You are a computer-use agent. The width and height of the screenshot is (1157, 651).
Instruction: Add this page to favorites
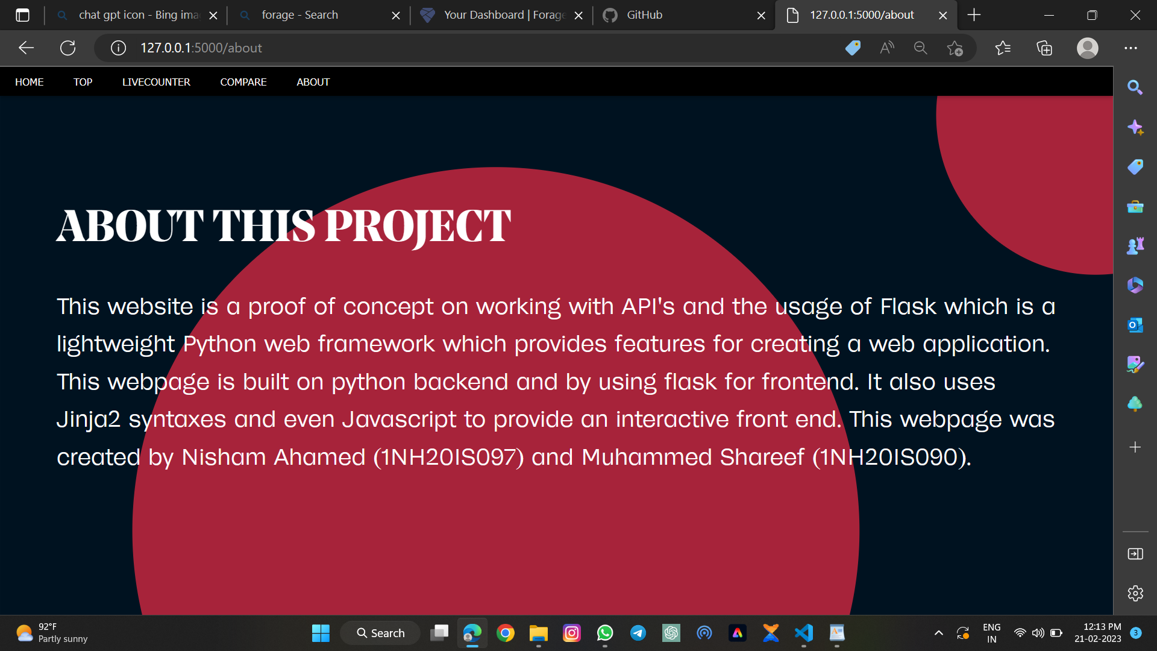(x=955, y=48)
